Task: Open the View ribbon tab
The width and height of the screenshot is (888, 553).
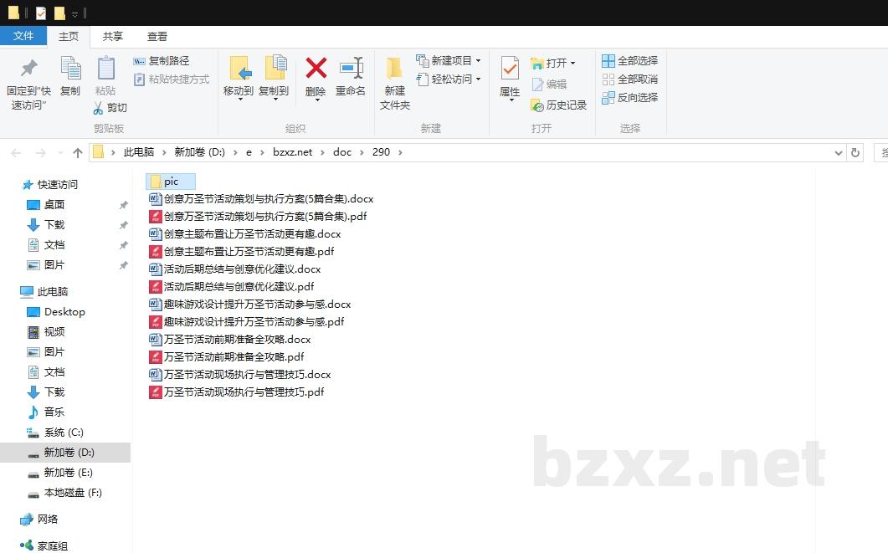Action: (157, 37)
